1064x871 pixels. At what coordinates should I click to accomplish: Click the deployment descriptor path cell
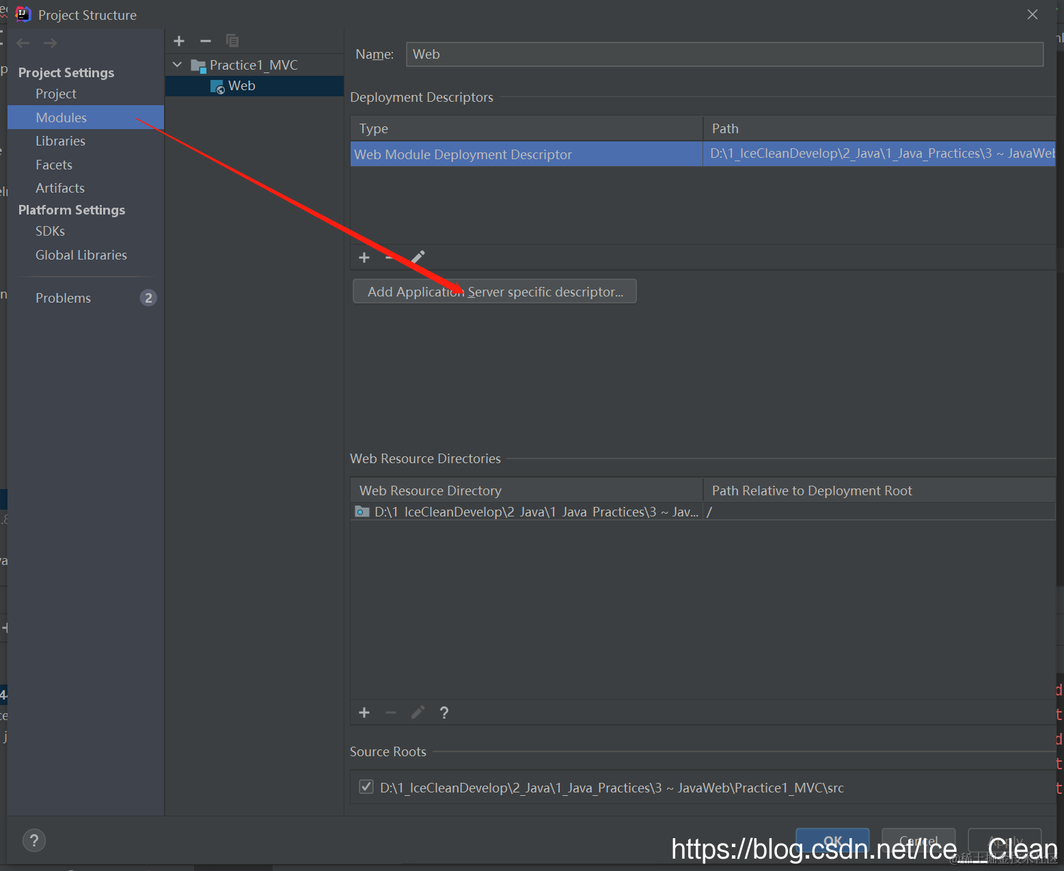click(x=879, y=154)
